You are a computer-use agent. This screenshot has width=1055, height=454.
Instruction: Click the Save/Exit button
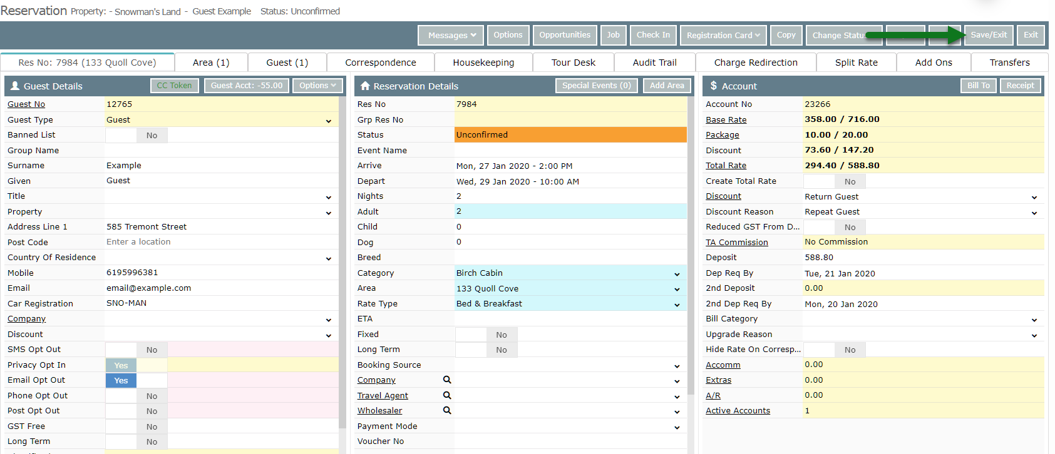(x=989, y=35)
